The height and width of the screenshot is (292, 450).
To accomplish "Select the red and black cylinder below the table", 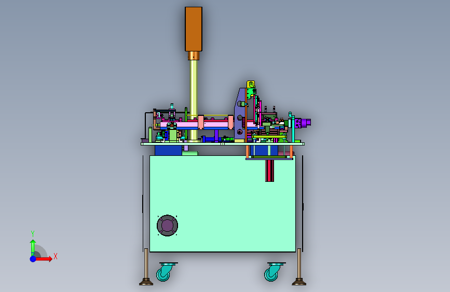I will point(269,171).
